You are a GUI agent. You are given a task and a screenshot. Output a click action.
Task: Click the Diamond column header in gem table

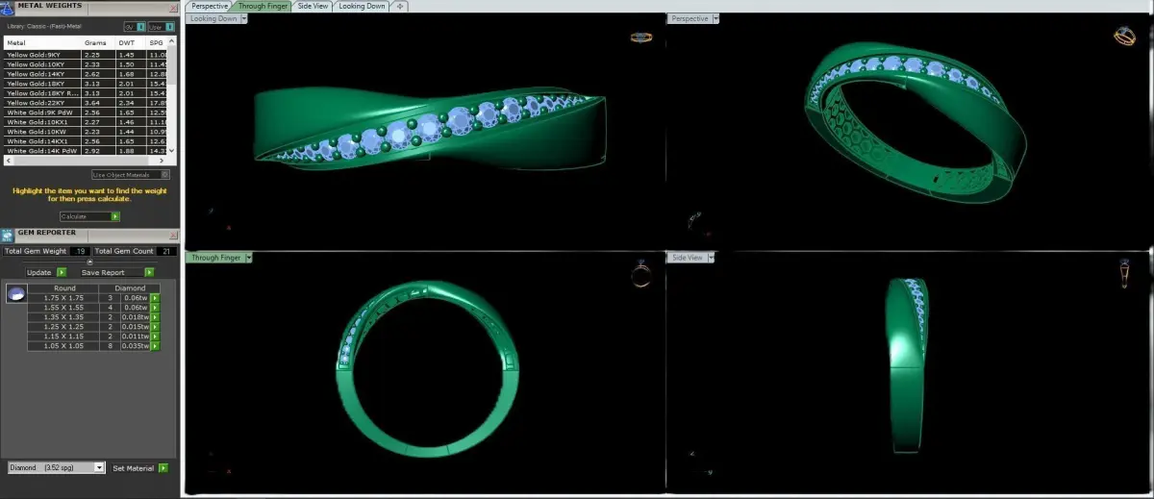[131, 287]
